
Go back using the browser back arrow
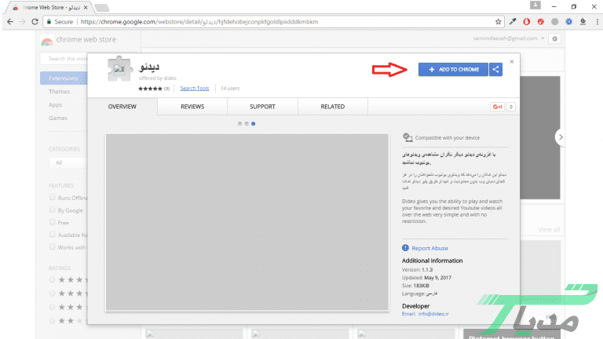pos(10,22)
